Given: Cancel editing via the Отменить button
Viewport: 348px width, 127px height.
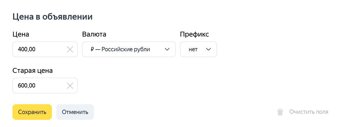Looking at the screenshot, I should pyautogui.click(x=75, y=112).
